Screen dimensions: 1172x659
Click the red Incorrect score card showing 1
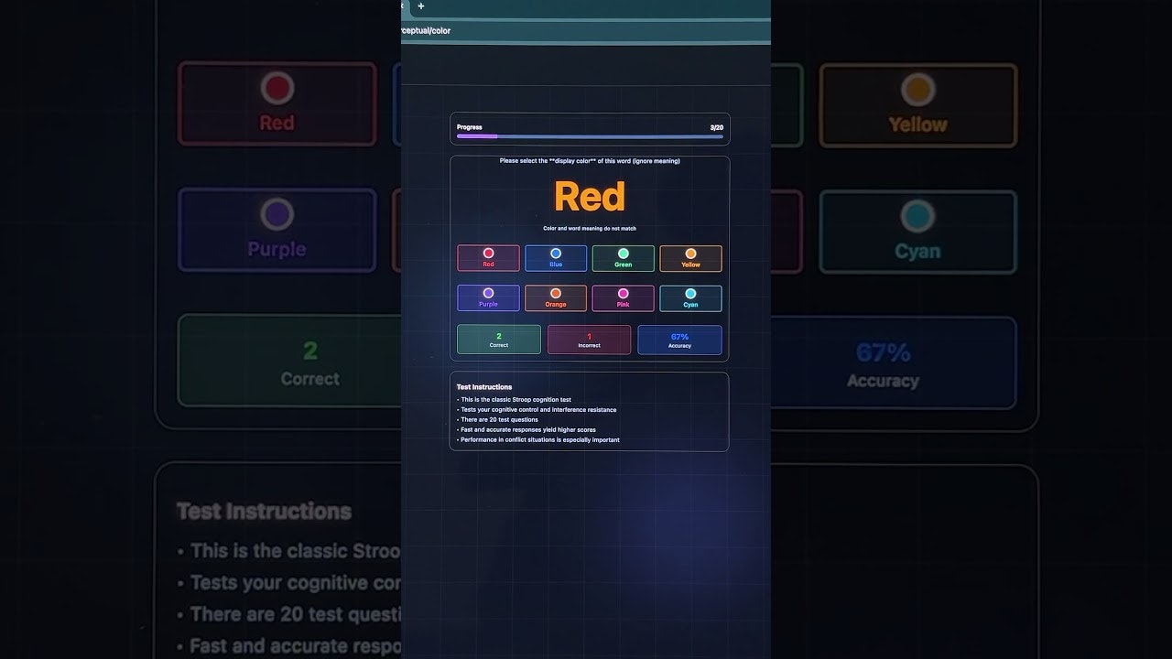coord(590,340)
